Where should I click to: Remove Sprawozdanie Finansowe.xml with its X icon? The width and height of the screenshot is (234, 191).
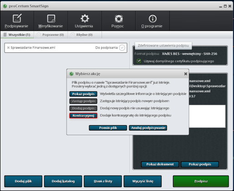8,48
